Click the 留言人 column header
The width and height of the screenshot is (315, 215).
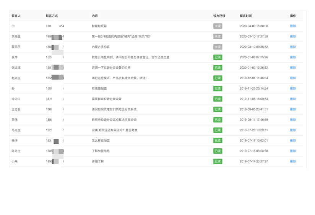pyautogui.click(x=16, y=16)
